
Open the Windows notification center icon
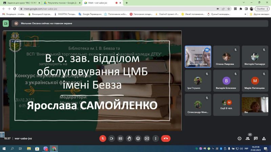pyautogui.click(x=266, y=149)
